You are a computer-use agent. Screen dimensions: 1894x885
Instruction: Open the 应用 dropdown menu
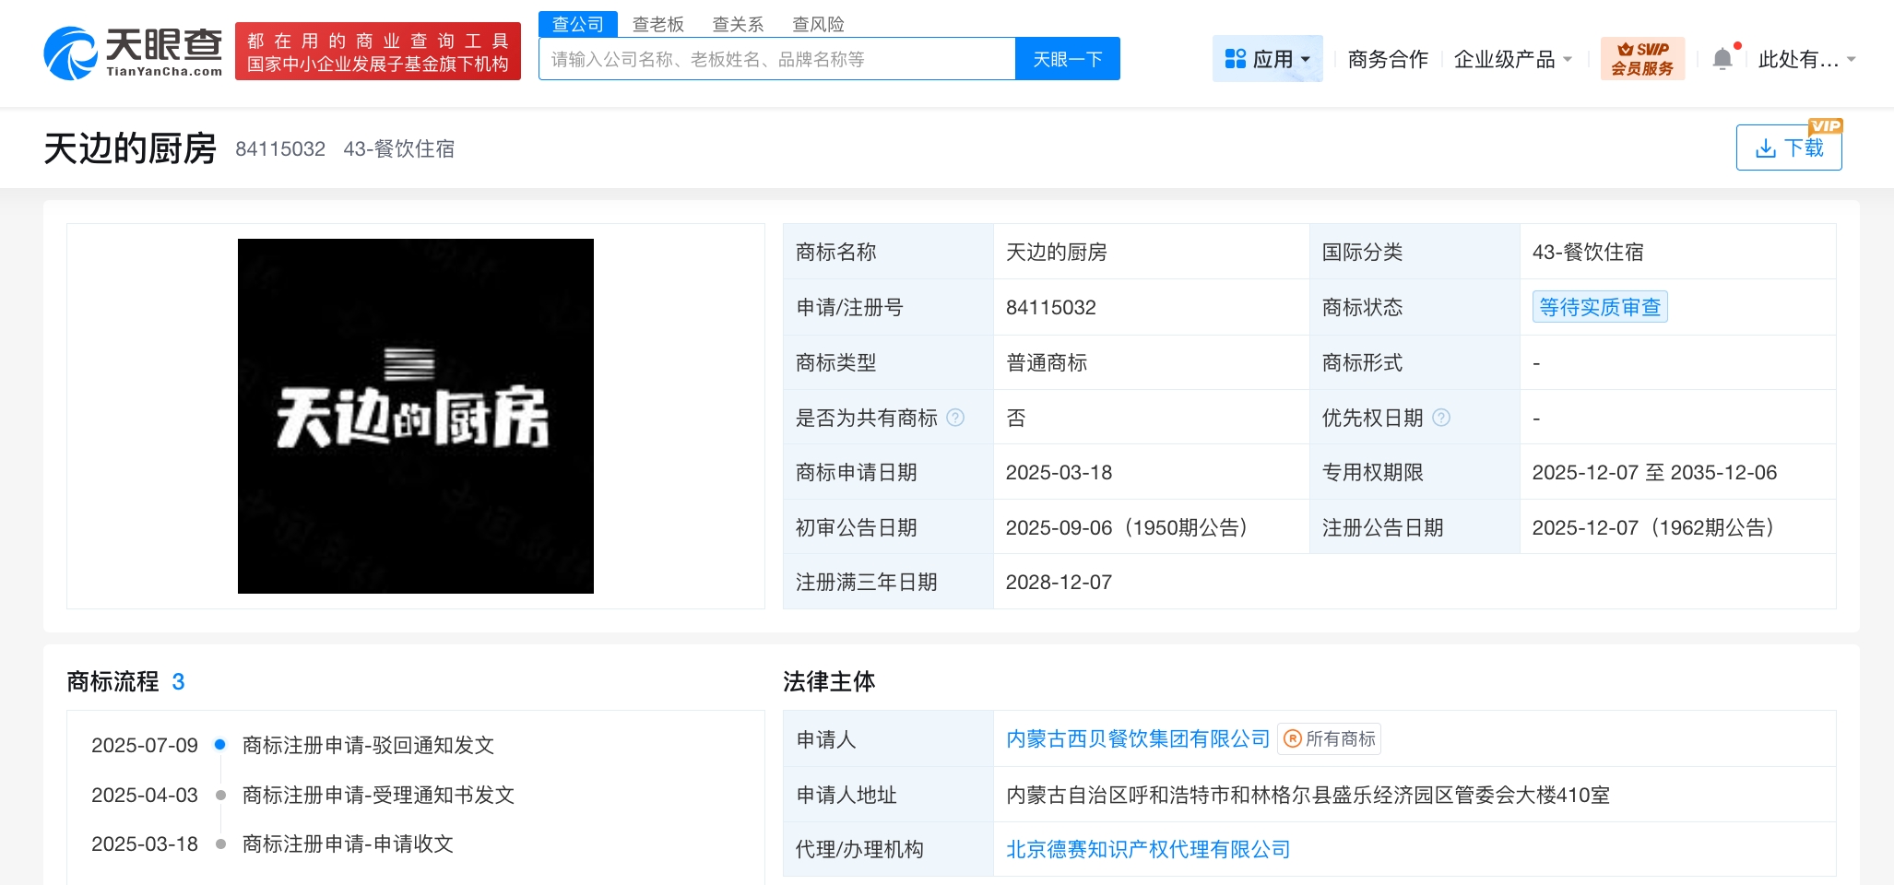click(1267, 59)
